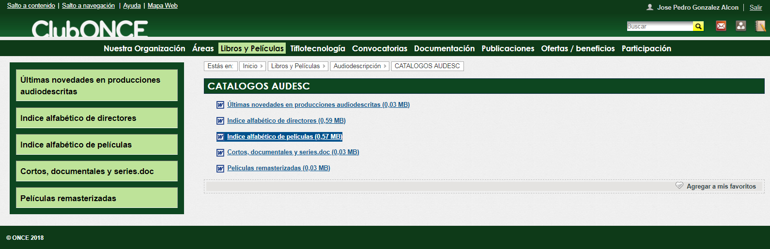This screenshot has height=249, width=770.
Task: Click Jose Pedro Gonzalez Alcon username
Action: pyautogui.click(x=698, y=7)
